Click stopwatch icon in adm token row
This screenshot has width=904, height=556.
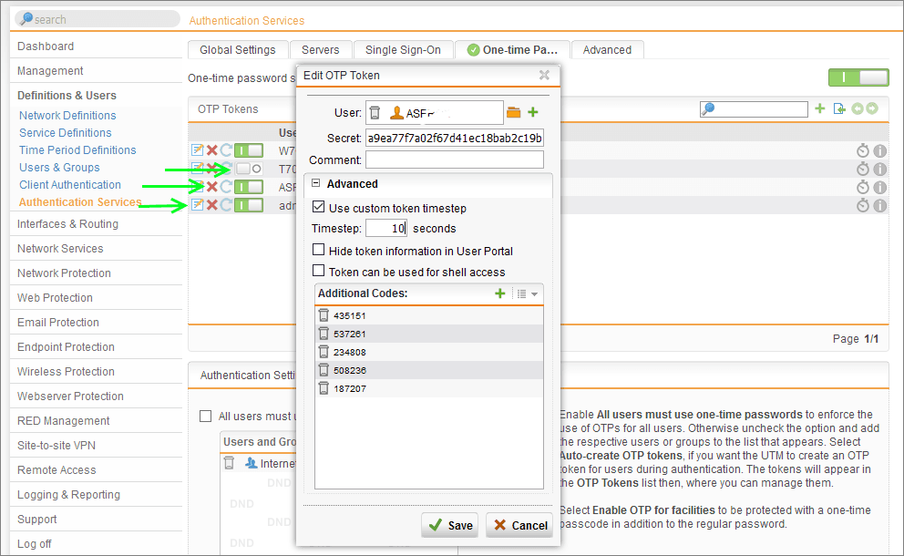tap(862, 205)
